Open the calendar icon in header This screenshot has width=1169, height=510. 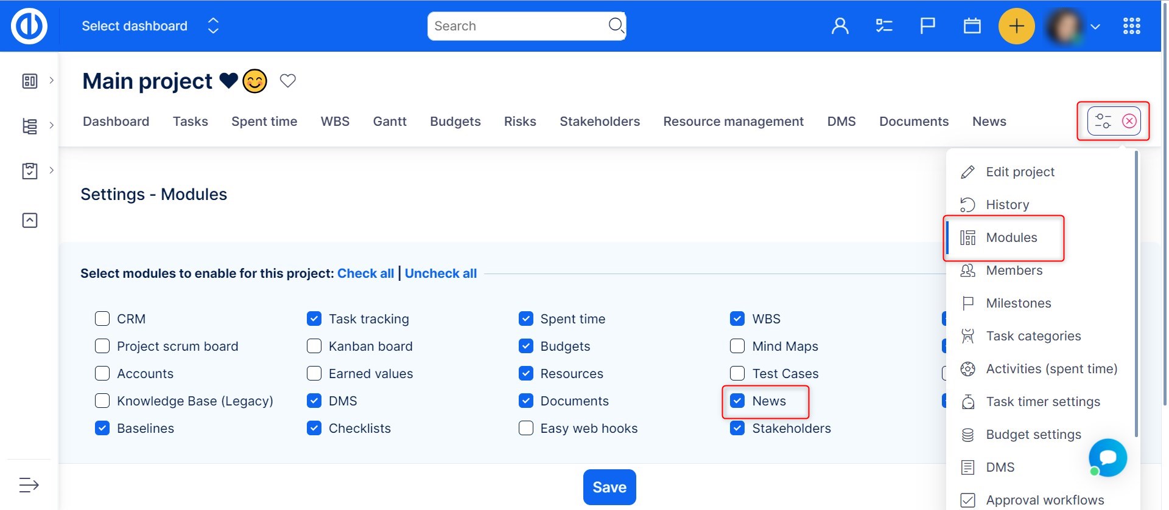(x=972, y=26)
